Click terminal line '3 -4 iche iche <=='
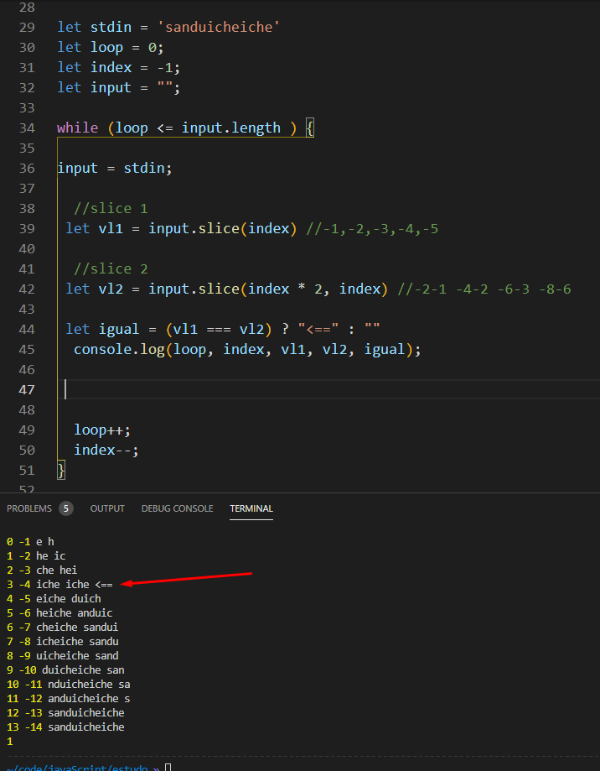 pyautogui.click(x=59, y=585)
